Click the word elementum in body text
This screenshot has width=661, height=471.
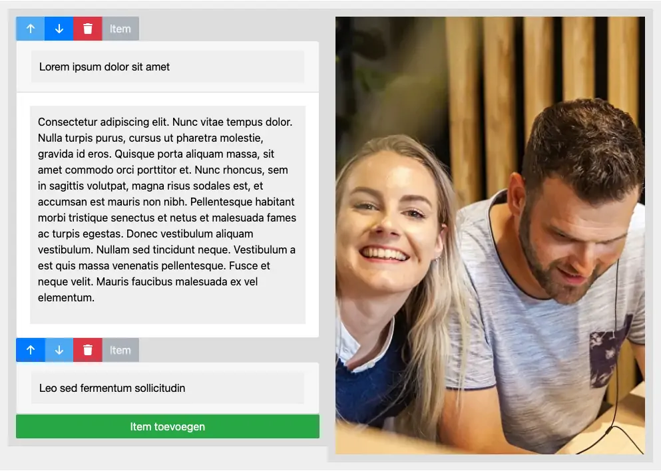tap(66, 298)
